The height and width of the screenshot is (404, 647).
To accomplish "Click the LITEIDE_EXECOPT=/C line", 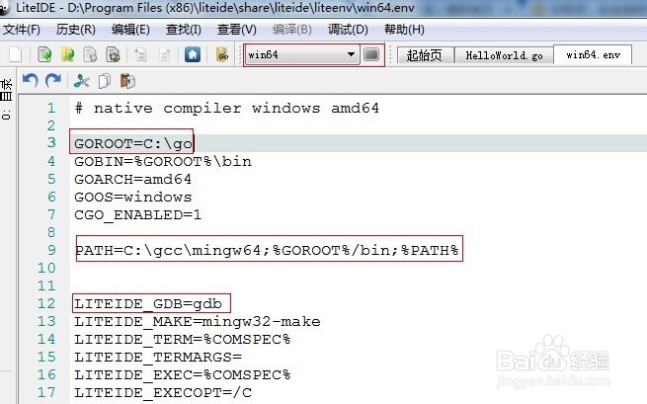I will coord(163,392).
